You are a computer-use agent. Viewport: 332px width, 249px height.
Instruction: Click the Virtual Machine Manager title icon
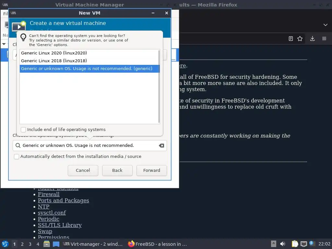[x=5, y=5]
